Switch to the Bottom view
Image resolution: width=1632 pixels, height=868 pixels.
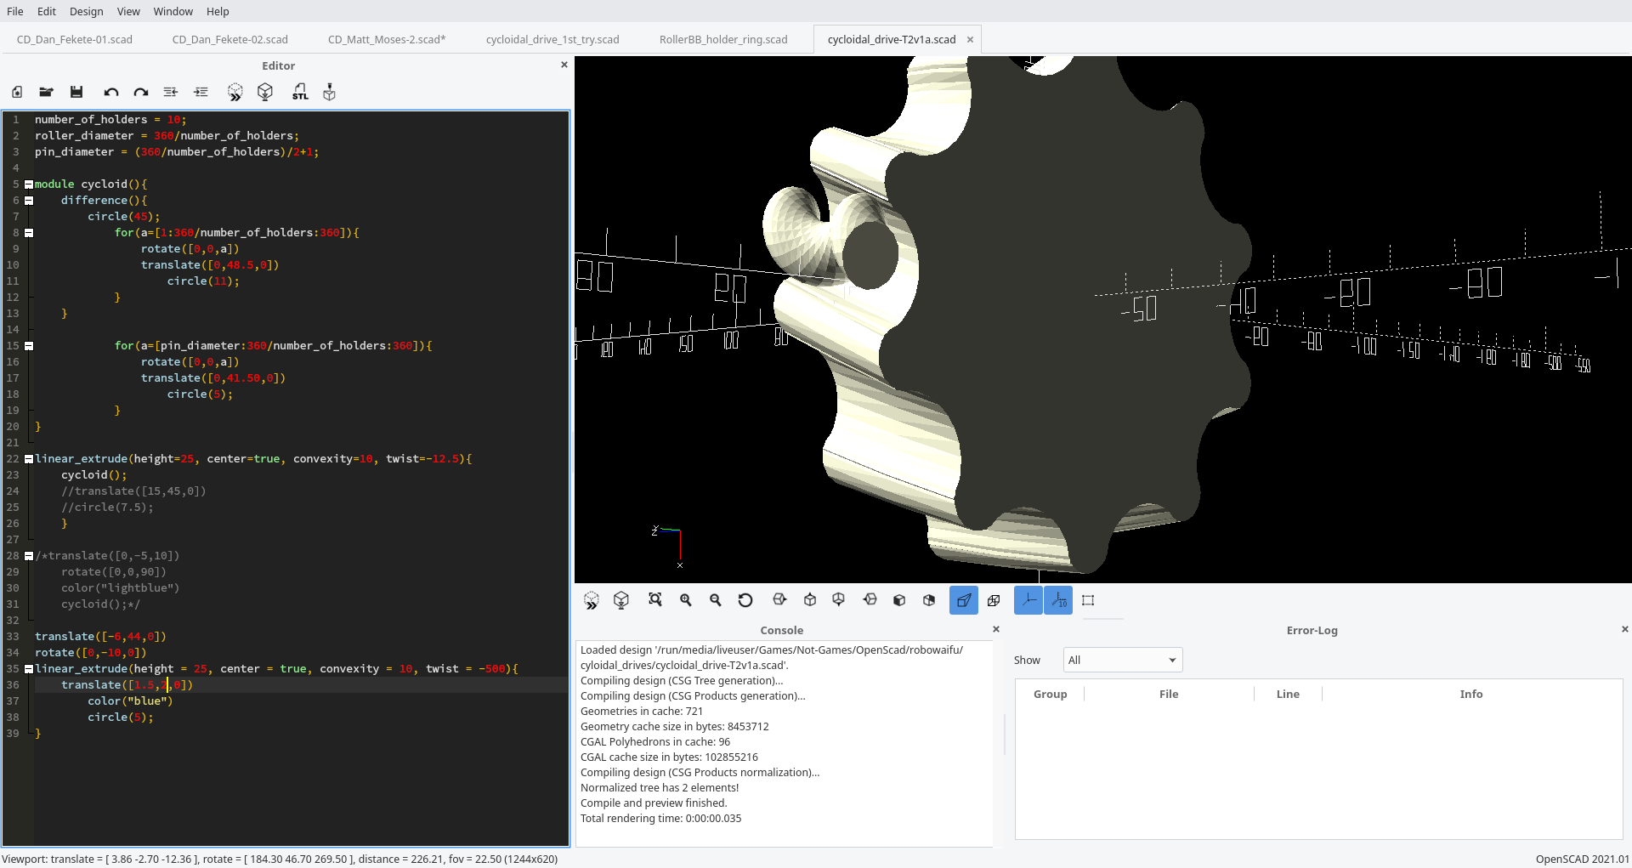pos(839,600)
